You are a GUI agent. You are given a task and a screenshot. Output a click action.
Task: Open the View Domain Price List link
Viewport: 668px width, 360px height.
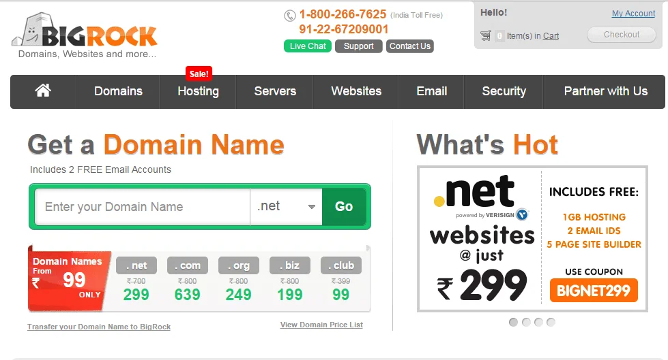point(321,325)
